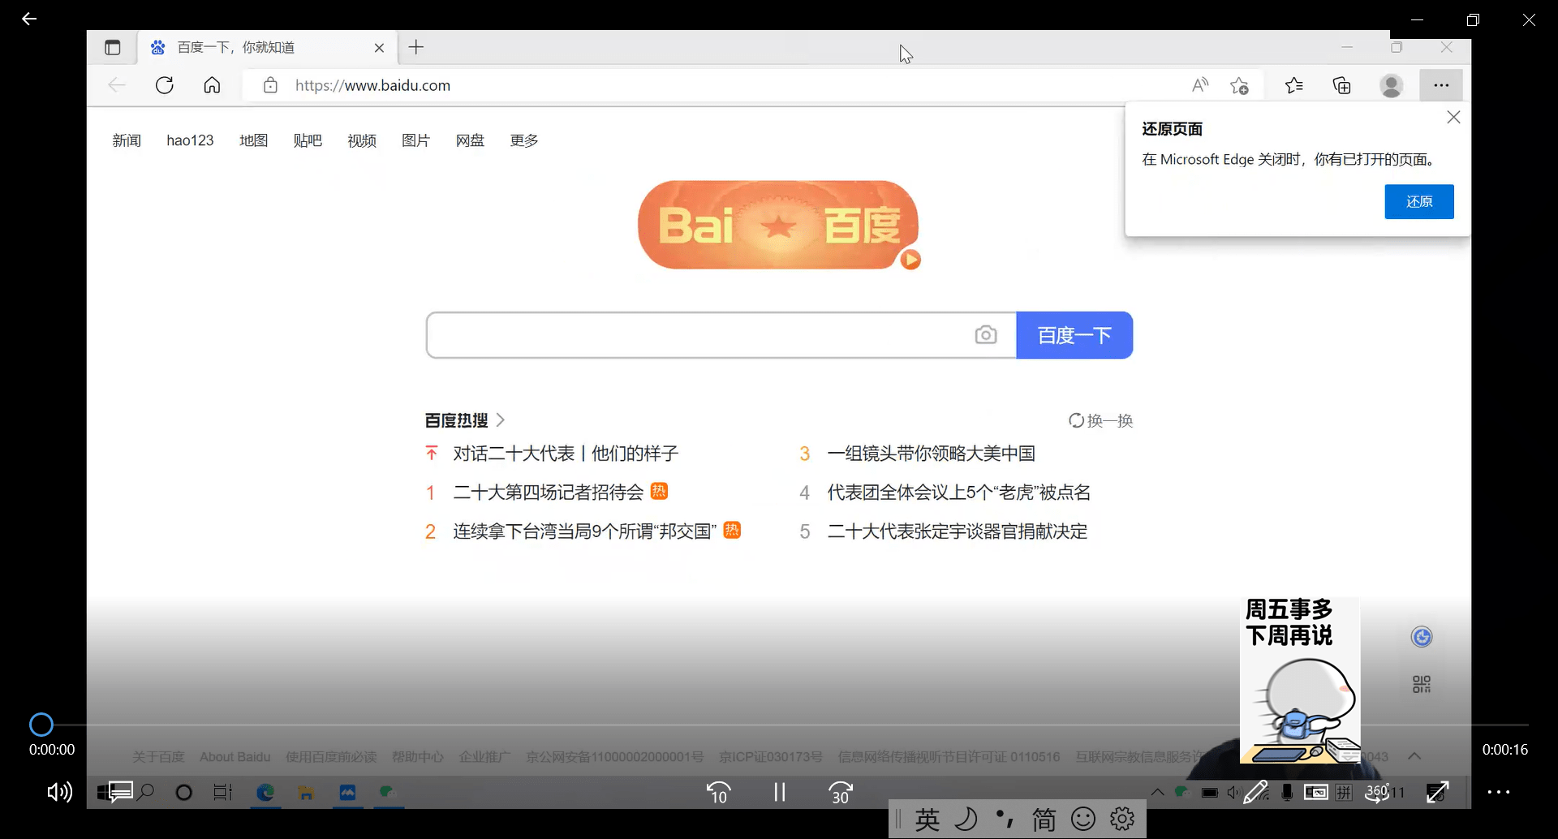Open a new browser tab with the plus
The height and width of the screenshot is (839, 1558).
click(x=416, y=47)
